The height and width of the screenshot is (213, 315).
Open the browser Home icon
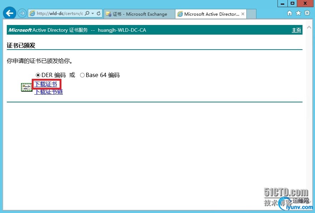[290, 13]
